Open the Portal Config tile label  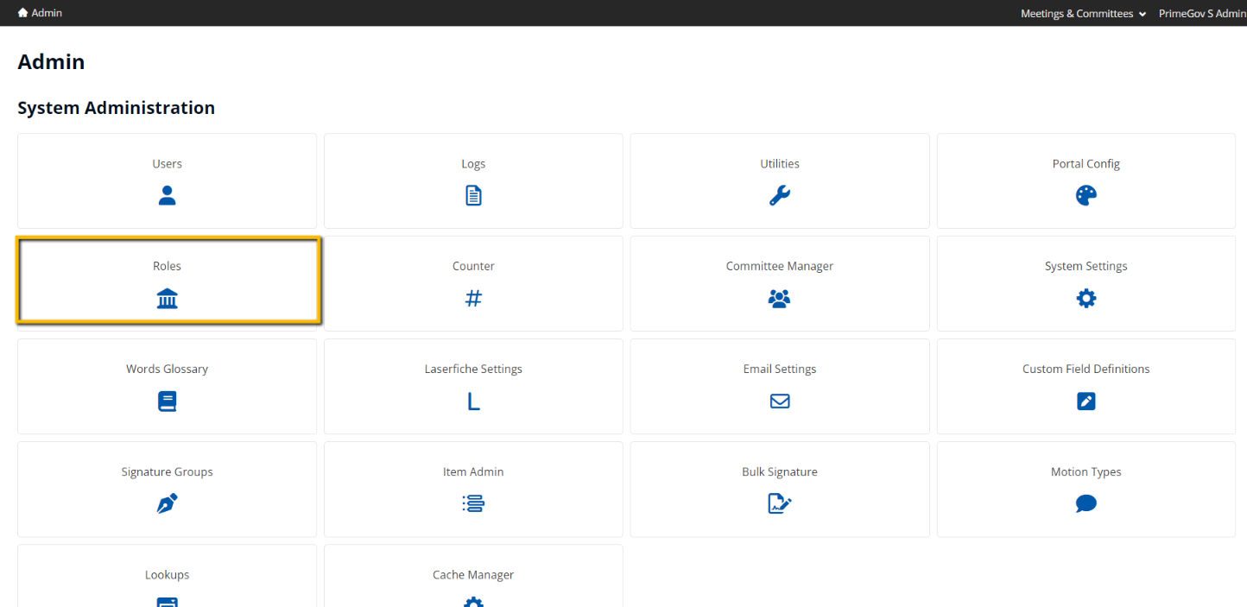tap(1086, 163)
